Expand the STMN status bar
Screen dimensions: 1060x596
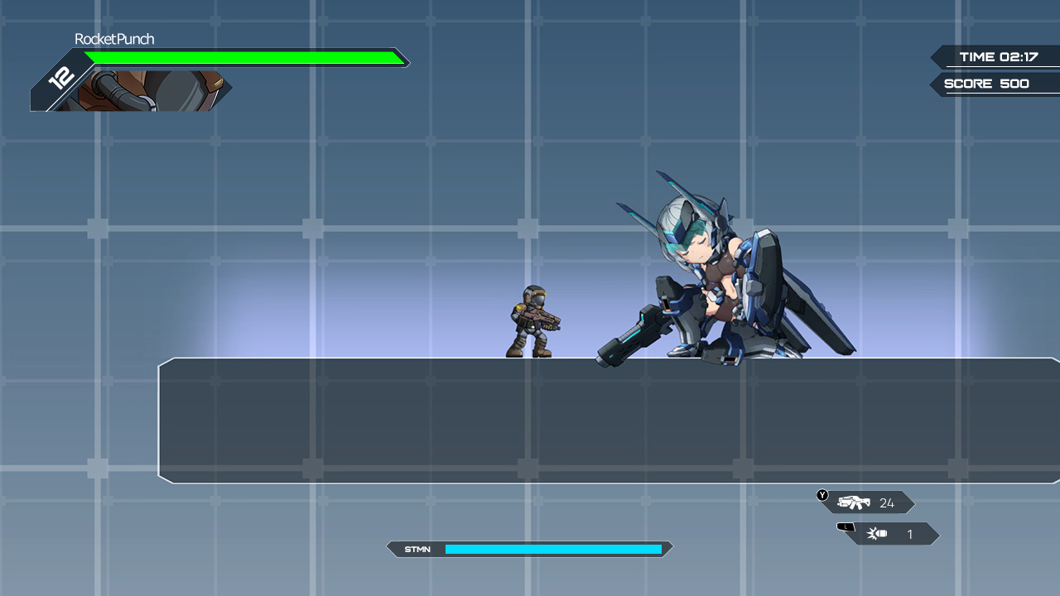point(530,548)
